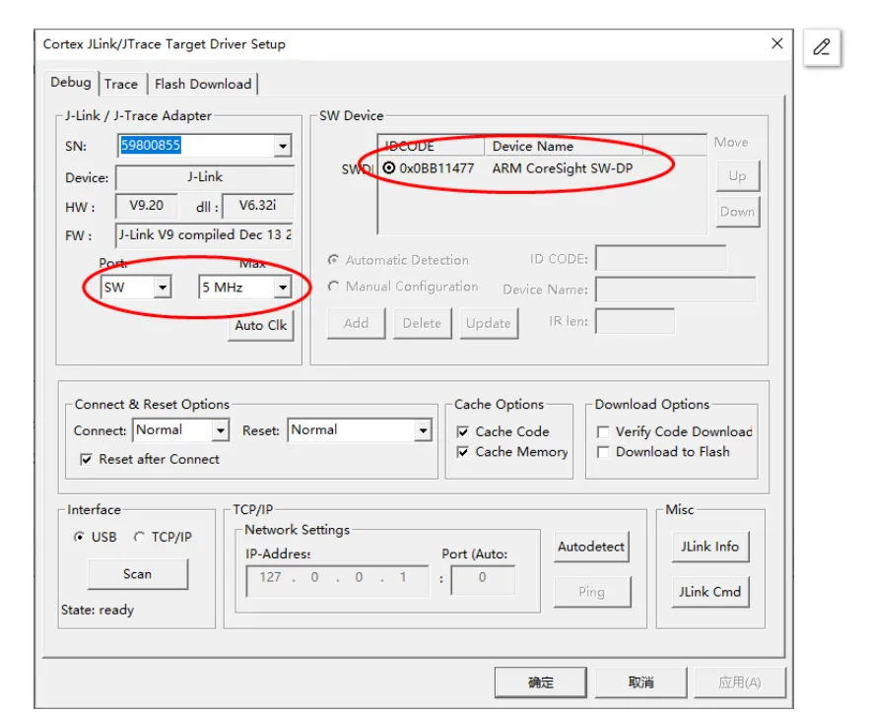
Task: Open JLink Cmd
Action: [710, 592]
